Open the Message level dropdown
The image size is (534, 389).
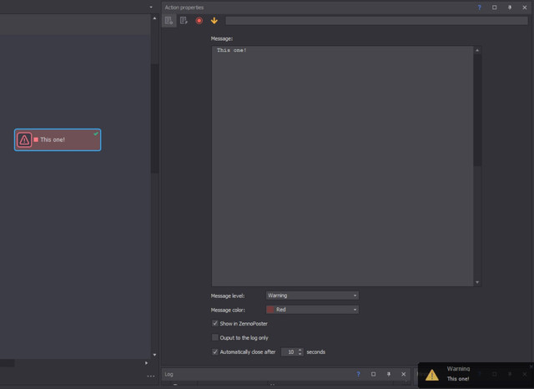[x=312, y=296]
